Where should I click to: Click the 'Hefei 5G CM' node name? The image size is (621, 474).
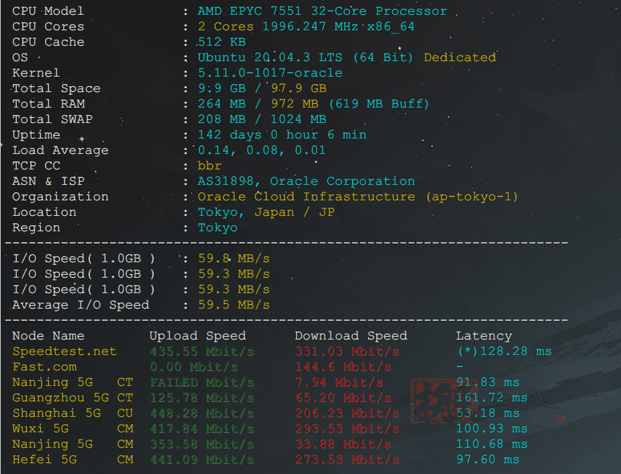[x=73, y=459]
